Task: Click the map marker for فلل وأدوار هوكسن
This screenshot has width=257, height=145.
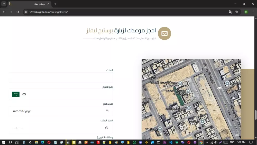Action: pyautogui.click(x=189, y=108)
